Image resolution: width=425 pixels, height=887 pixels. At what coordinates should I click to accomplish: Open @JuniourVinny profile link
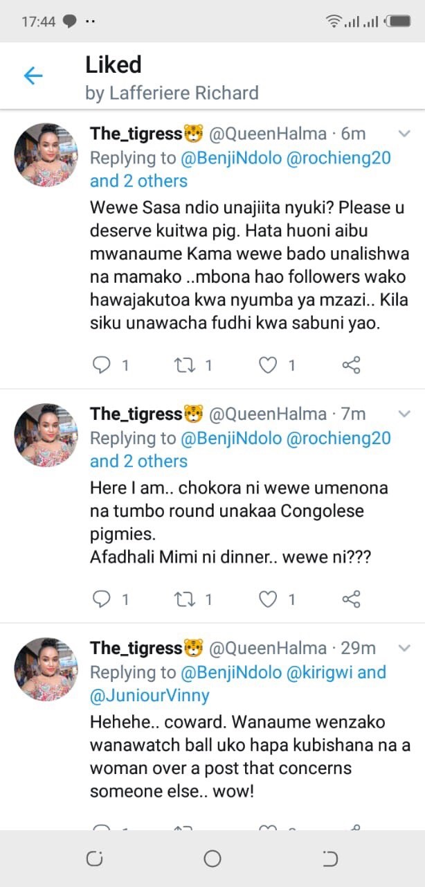[150, 695]
